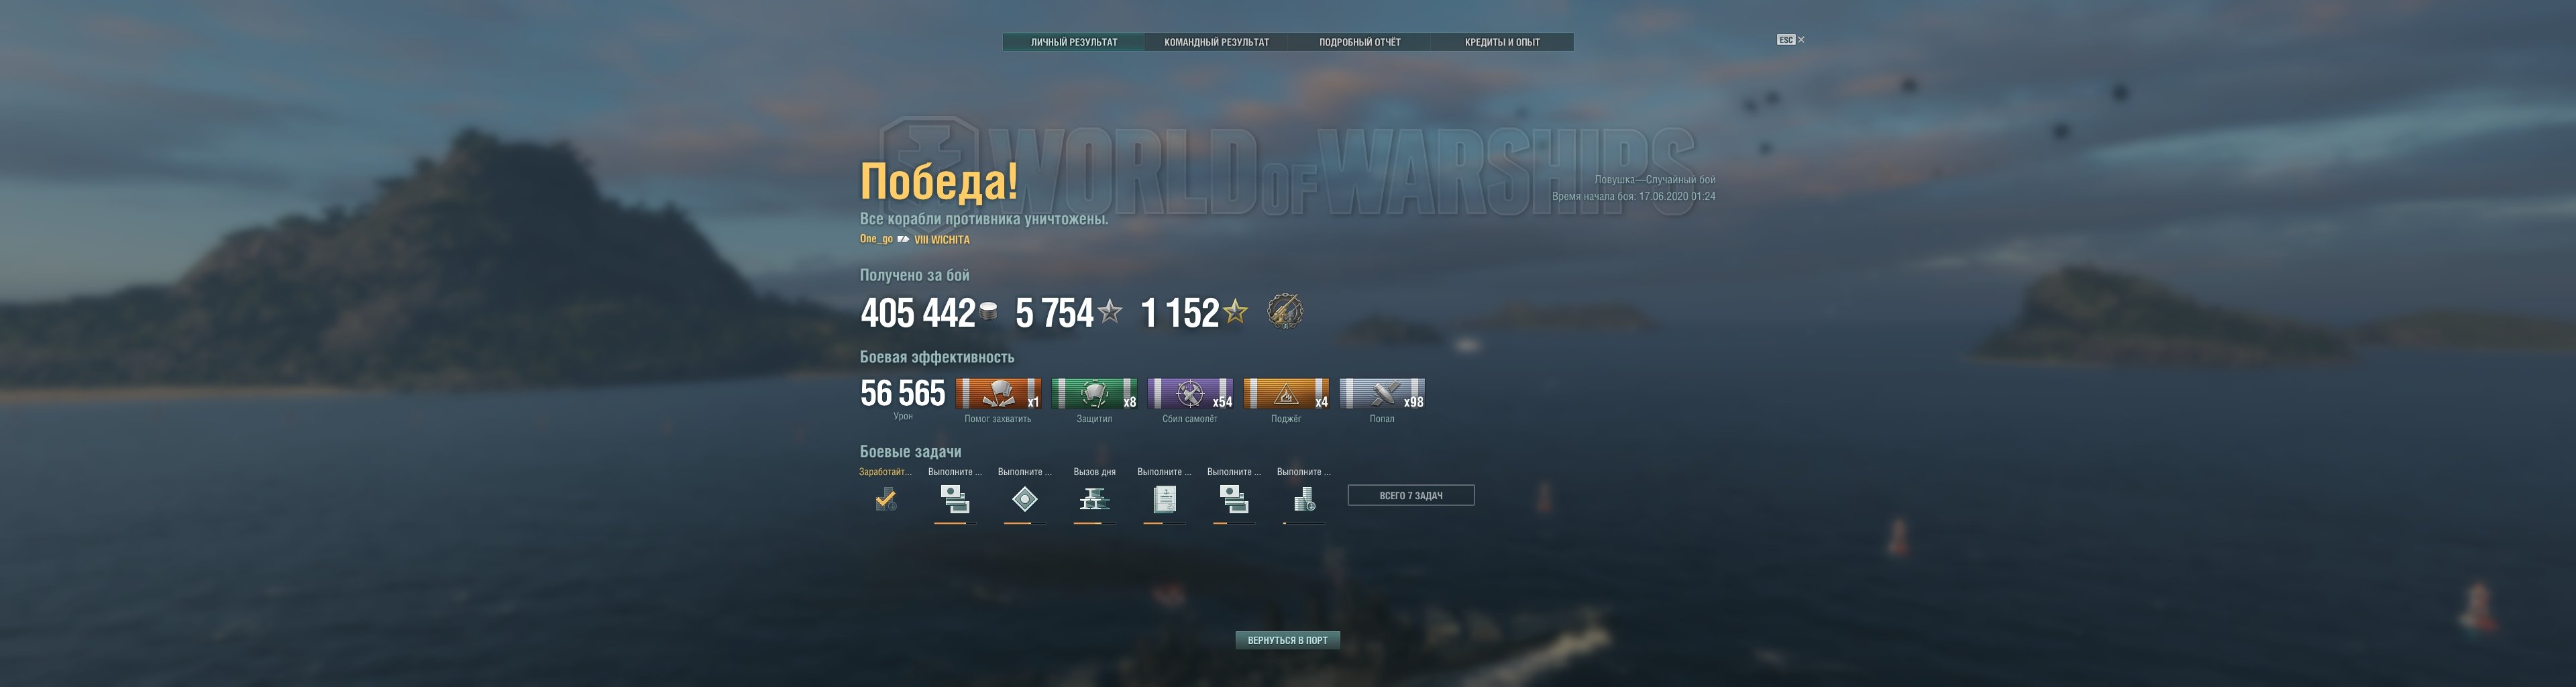
Task: Select the orange Поджёг fire ribbon
Action: click(1286, 394)
